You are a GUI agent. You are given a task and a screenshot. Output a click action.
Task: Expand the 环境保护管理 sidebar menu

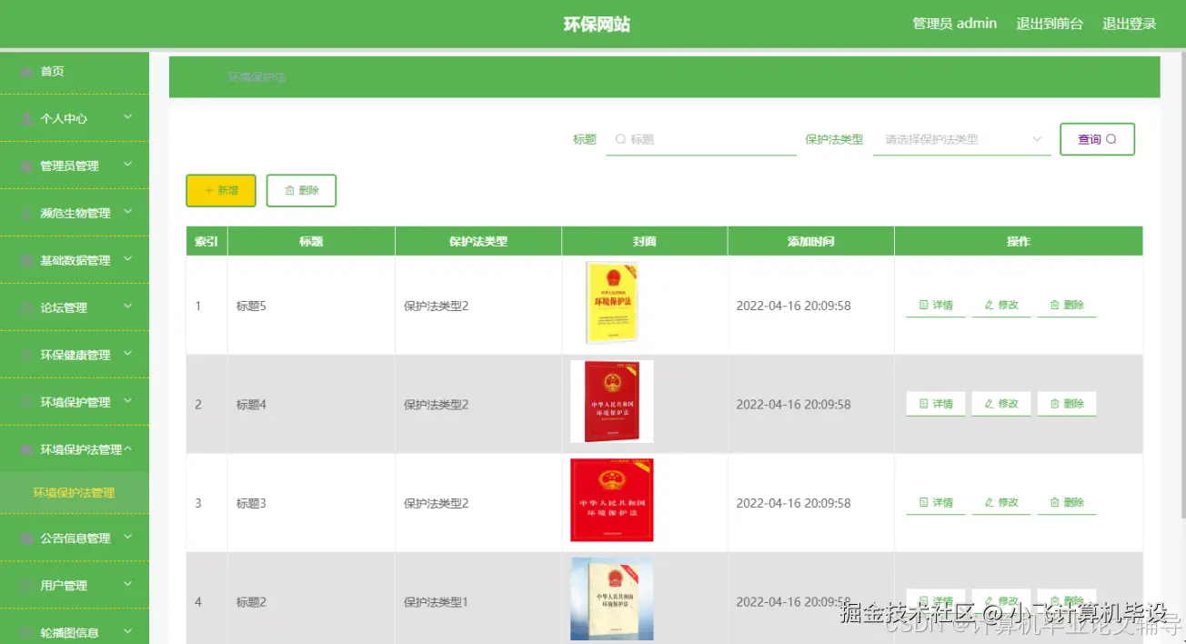[x=75, y=402]
